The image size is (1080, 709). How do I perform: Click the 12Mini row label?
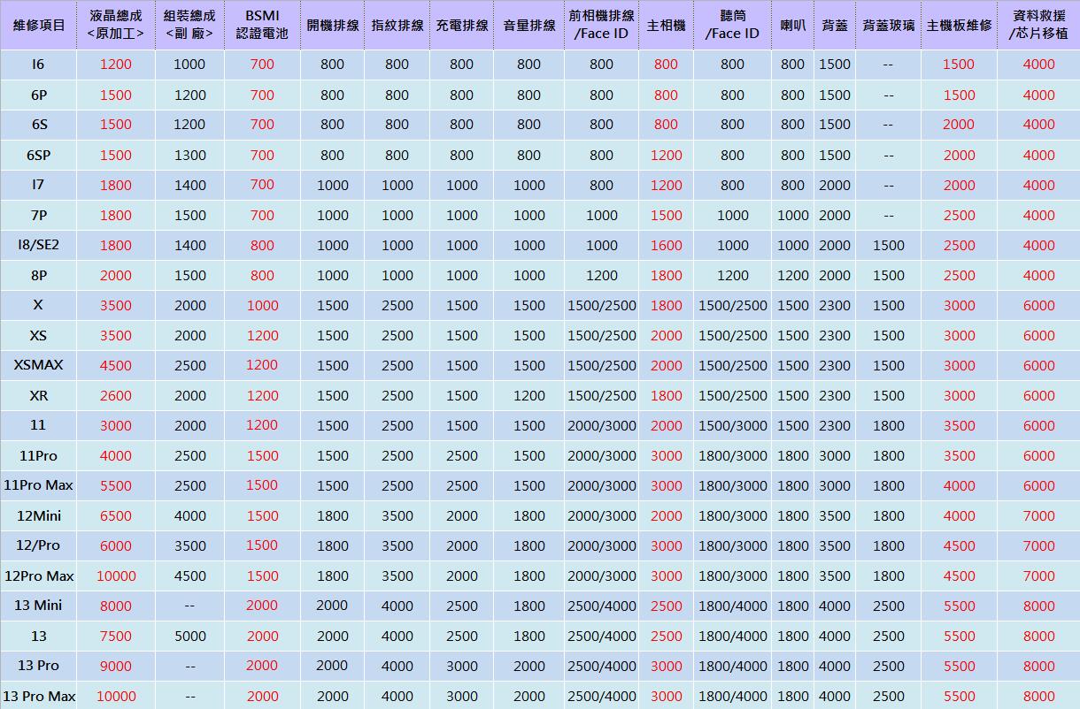[39, 515]
